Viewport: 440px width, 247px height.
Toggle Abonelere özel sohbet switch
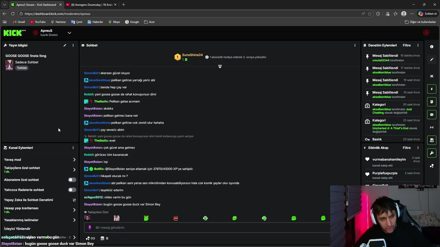click(72, 180)
